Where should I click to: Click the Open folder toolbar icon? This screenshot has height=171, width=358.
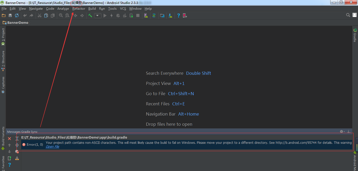coord(4,15)
